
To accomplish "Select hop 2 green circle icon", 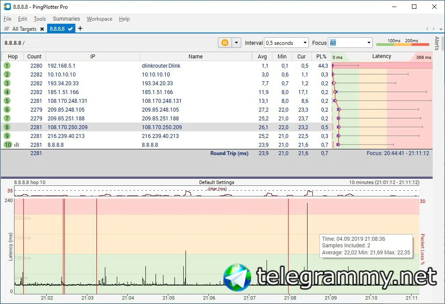I will tap(7, 74).
